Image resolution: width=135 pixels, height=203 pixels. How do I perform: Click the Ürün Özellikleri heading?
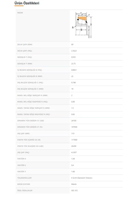(x=27, y=3)
